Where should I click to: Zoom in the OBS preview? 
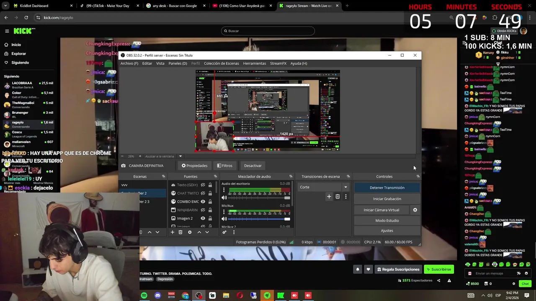(140, 156)
